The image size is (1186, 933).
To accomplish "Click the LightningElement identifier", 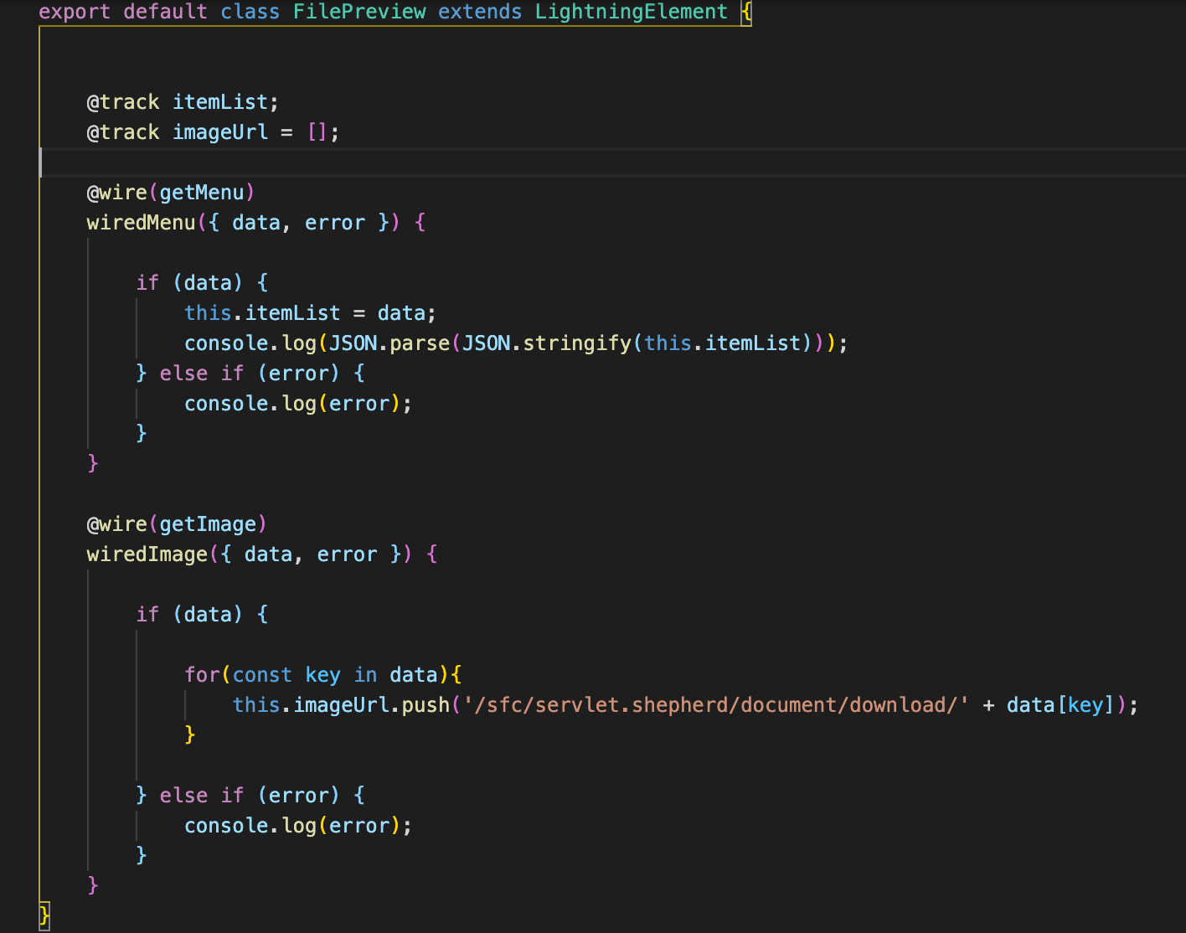I will [631, 12].
